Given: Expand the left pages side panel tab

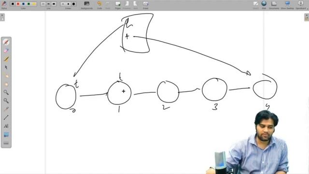Looking at the screenshot, I should [x=2, y=17].
